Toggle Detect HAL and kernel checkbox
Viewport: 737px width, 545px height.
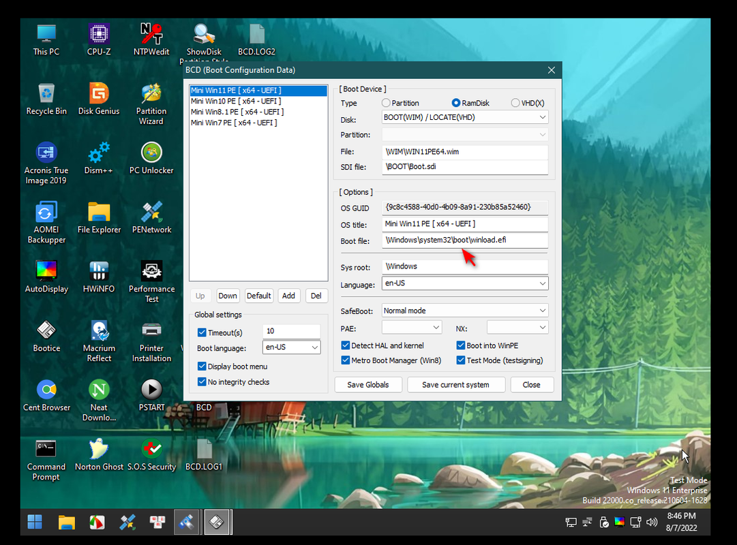tap(346, 345)
